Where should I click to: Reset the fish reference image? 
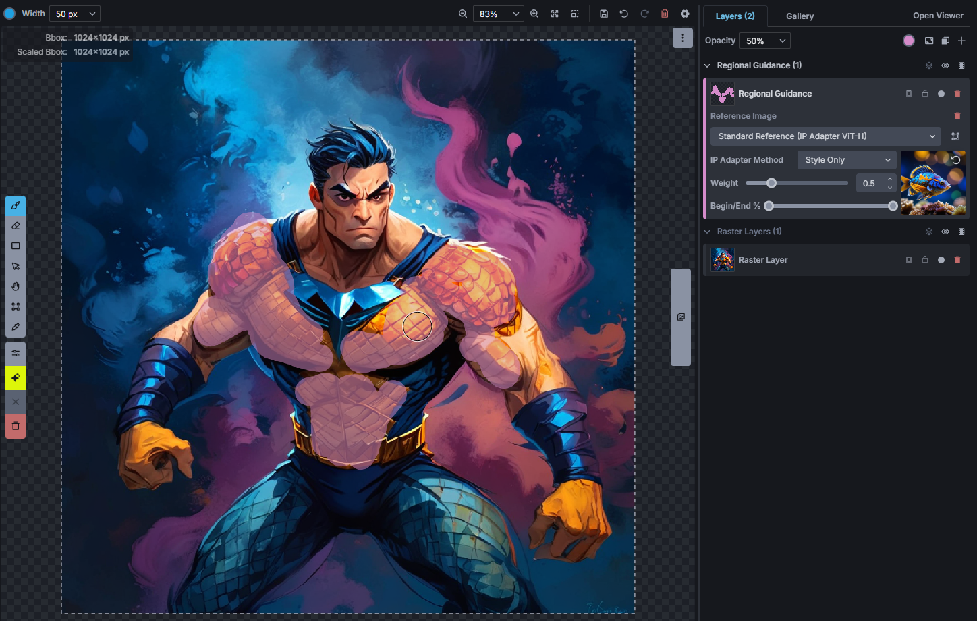pos(956,160)
